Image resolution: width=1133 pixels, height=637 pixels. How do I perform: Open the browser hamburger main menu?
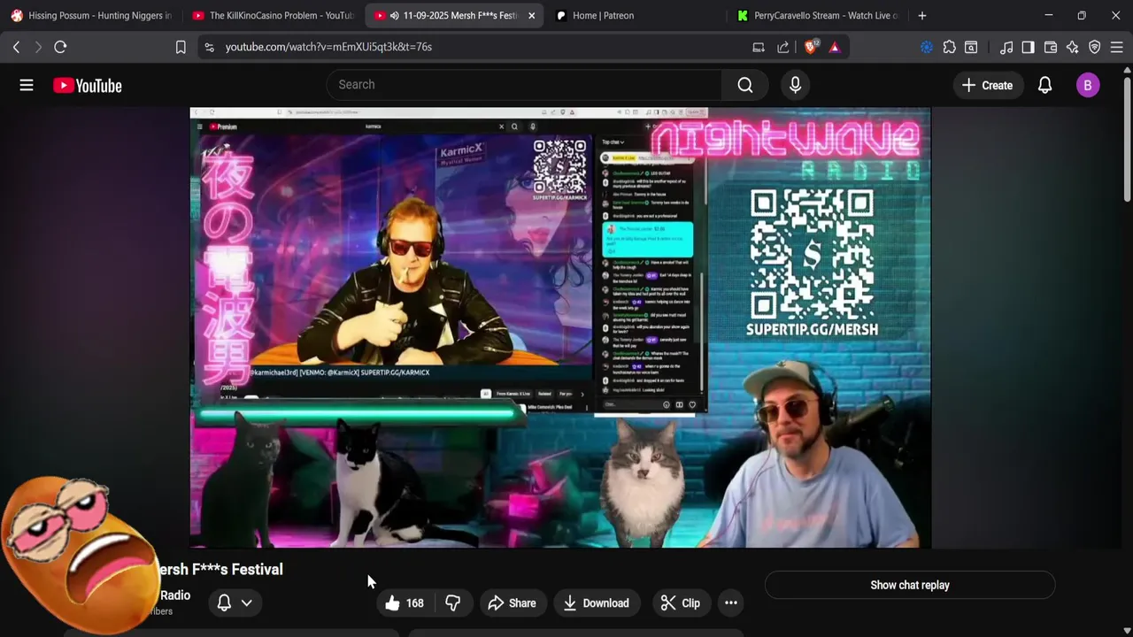pos(1117,47)
